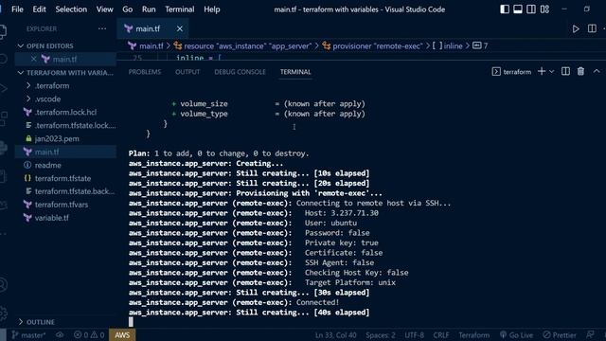Image resolution: width=606 pixels, height=341 pixels.
Task: Select the Terminal panel tab
Action: pos(295,72)
